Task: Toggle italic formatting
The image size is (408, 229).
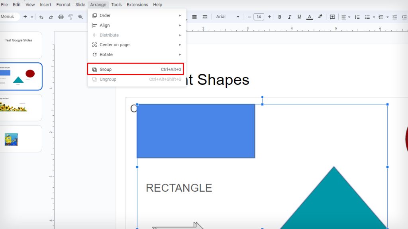Action: 290,17
